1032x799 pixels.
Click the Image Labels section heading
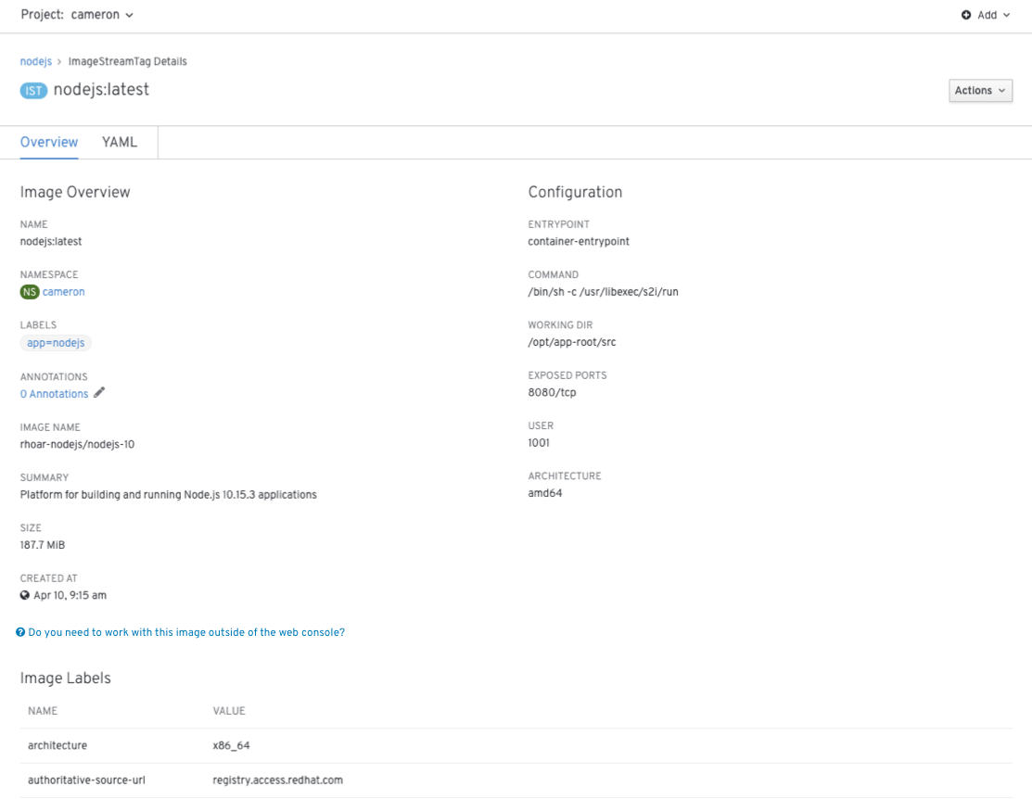[x=65, y=678]
